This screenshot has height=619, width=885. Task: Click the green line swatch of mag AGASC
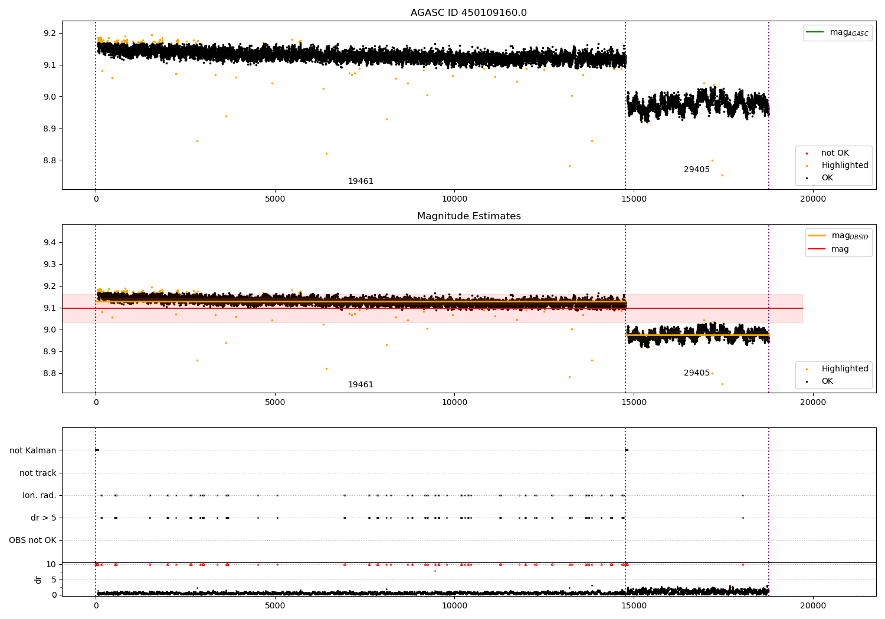[815, 32]
